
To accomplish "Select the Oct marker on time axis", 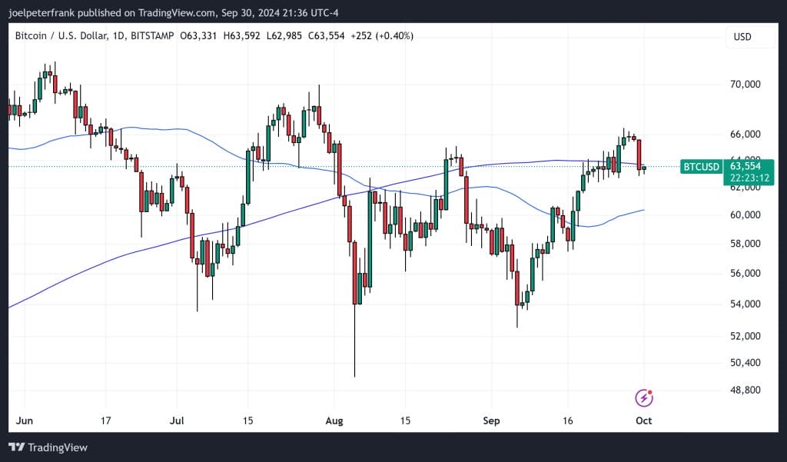I will 644,421.
